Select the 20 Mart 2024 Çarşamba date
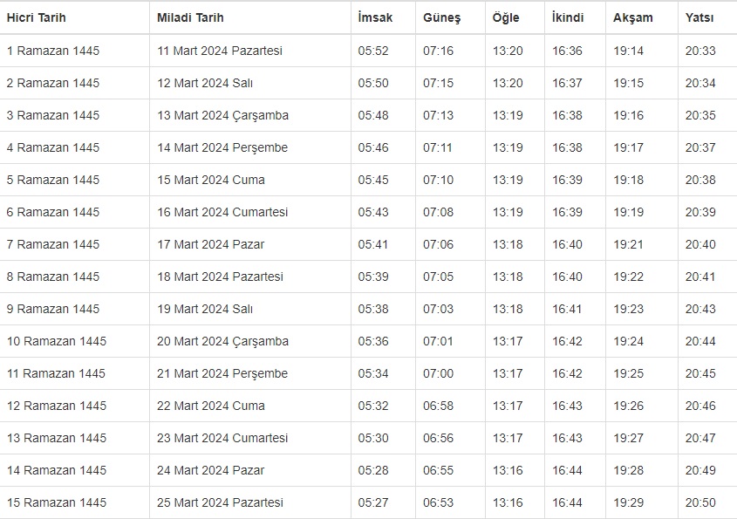This screenshot has height=519, width=737. coord(222,341)
